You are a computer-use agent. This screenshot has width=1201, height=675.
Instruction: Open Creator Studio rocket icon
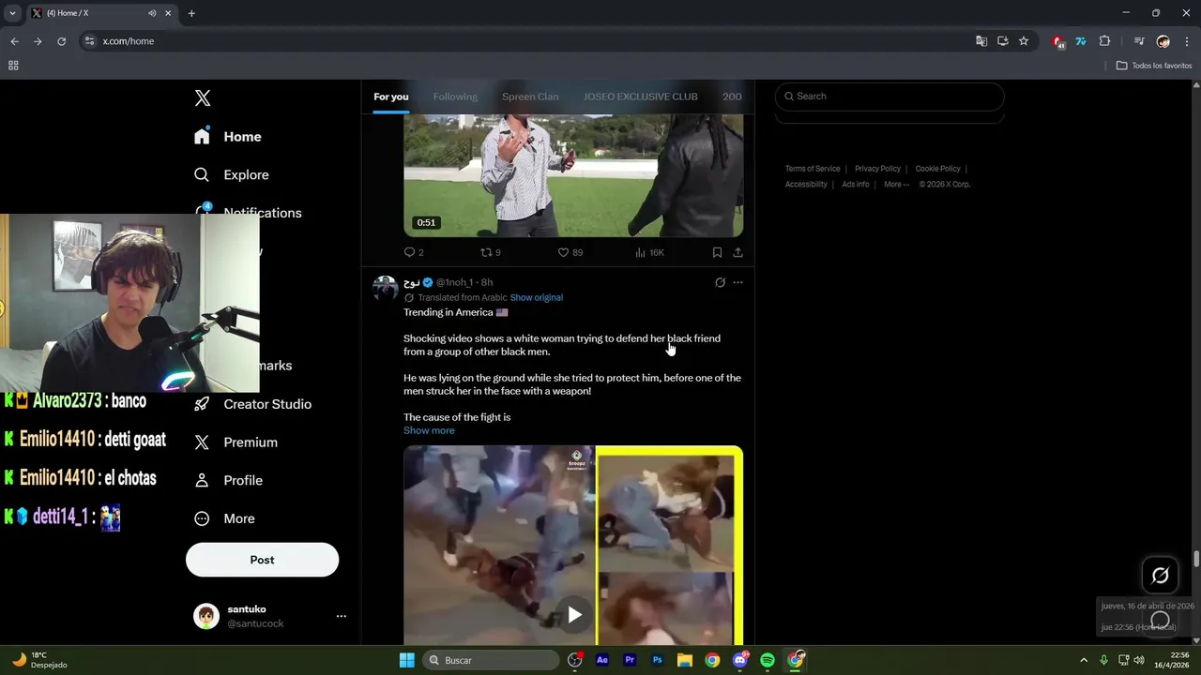pyautogui.click(x=202, y=404)
